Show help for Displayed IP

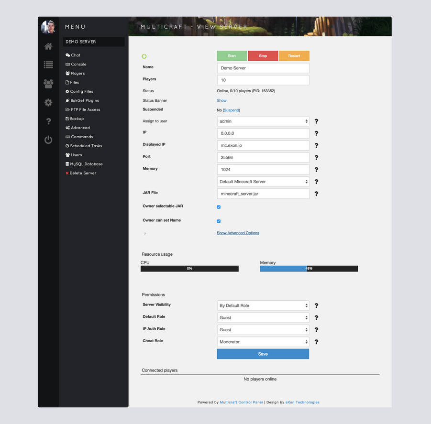coord(316,145)
